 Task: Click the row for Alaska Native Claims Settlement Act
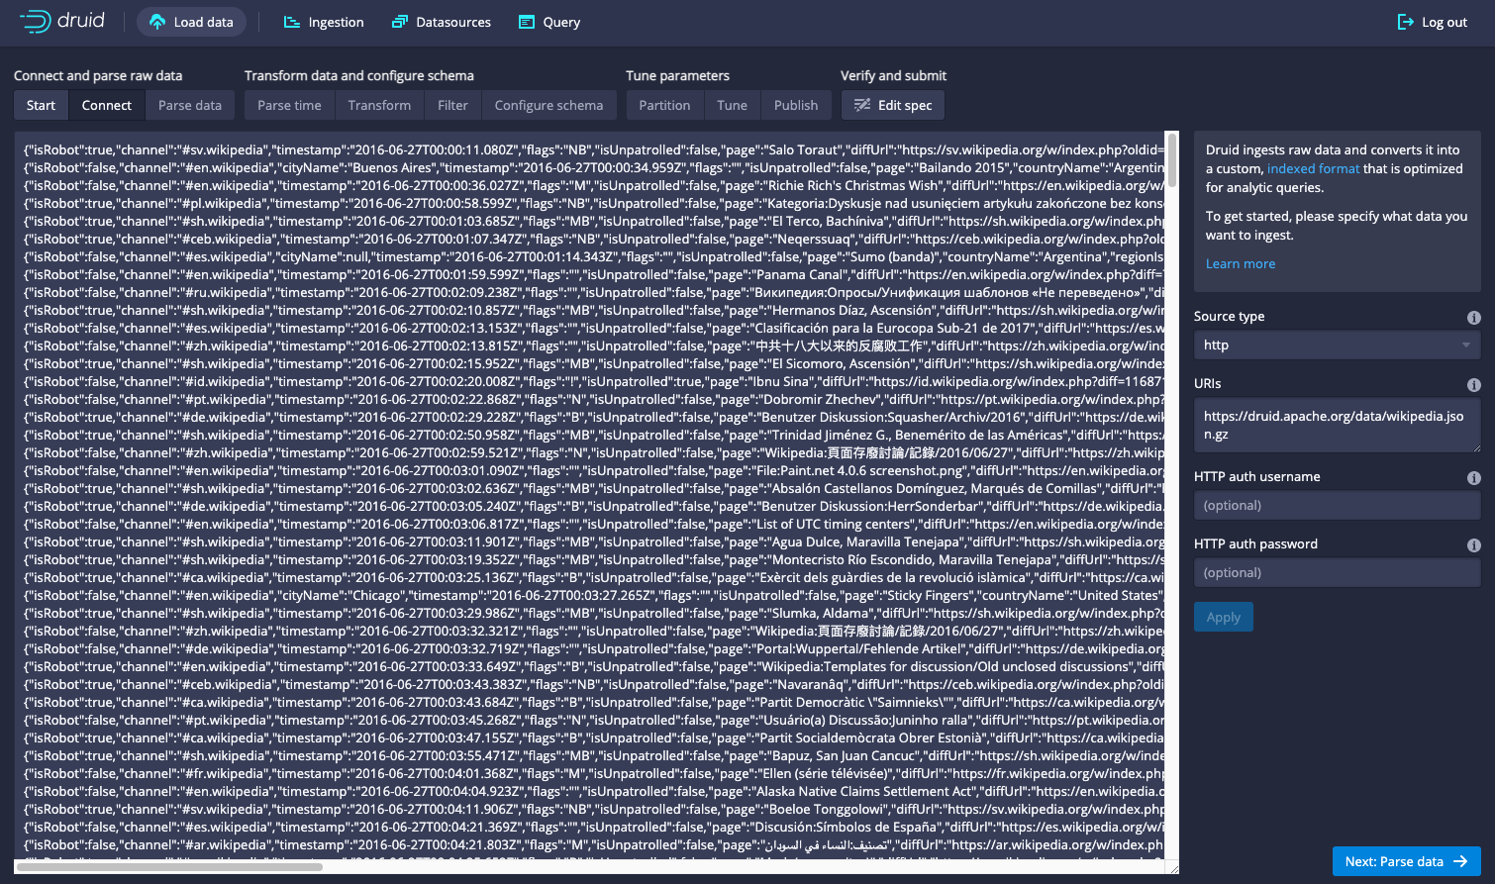(594, 791)
